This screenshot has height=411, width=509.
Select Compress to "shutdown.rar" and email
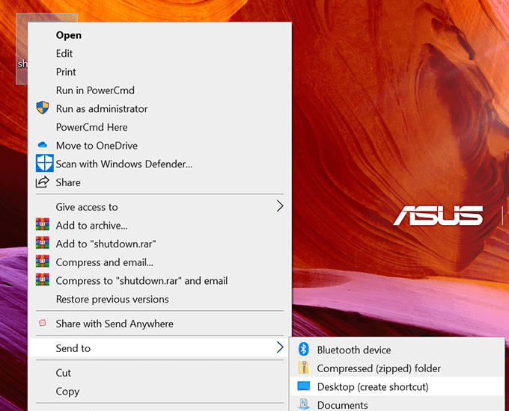coord(159,281)
